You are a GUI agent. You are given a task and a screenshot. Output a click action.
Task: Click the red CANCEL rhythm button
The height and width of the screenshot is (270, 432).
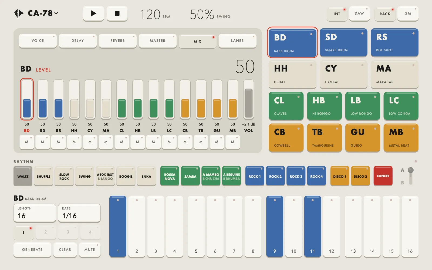point(383,176)
